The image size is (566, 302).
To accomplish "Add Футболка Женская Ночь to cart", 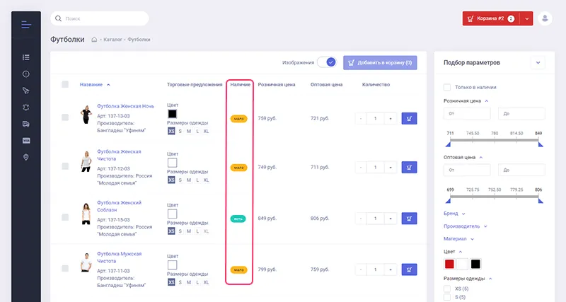I will [409, 119].
